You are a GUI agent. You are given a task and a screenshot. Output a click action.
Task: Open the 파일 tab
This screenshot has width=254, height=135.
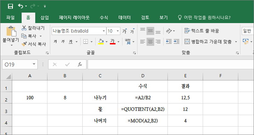(x=10, y=17)
